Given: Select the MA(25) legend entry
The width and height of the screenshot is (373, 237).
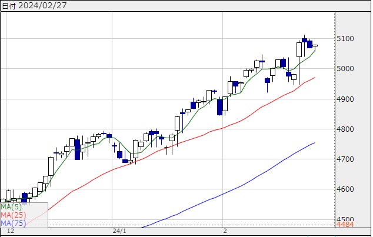Looking at the screenshot, I should click(x=13, y=215).
